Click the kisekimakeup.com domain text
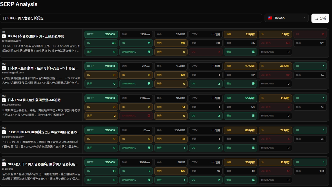This screenshot has height=187, width=332. click(x=13, y=137)
